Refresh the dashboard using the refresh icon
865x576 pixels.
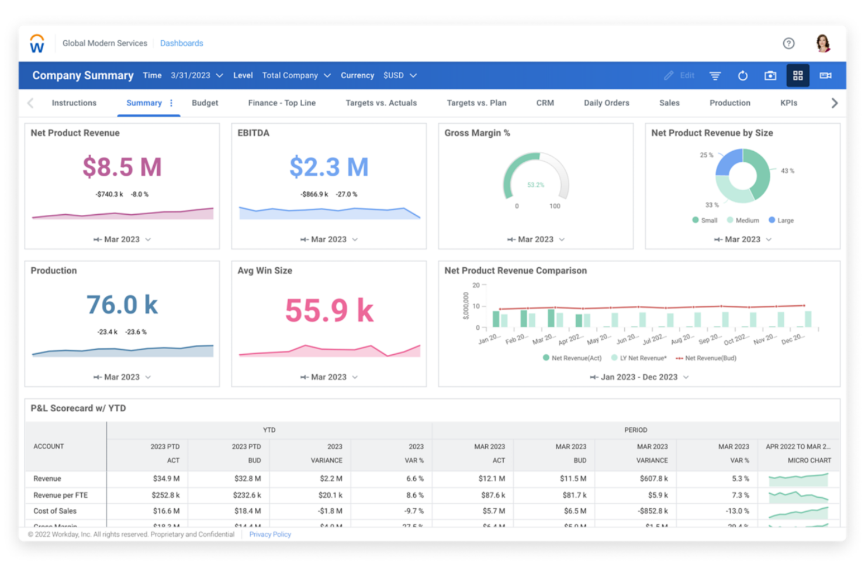[x=742, y=75]
